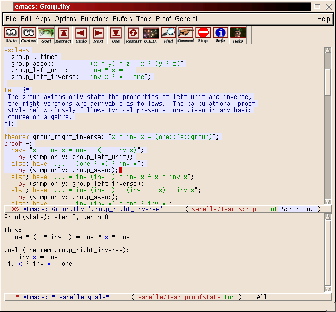Open the Proof-General menu
The height and width of the screenshot is (312, 336).
tap(176, 19)
